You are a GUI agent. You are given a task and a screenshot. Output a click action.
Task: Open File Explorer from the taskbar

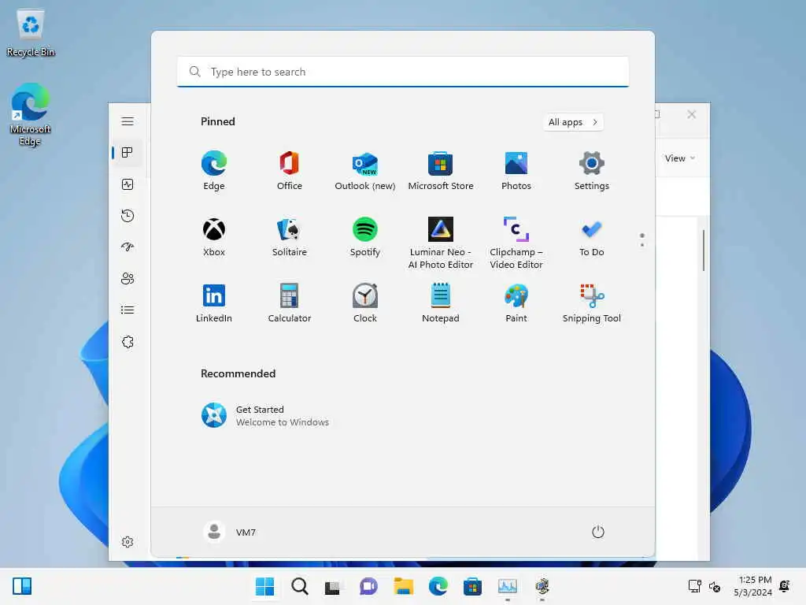pyautogui.click(x=404, y=586)
